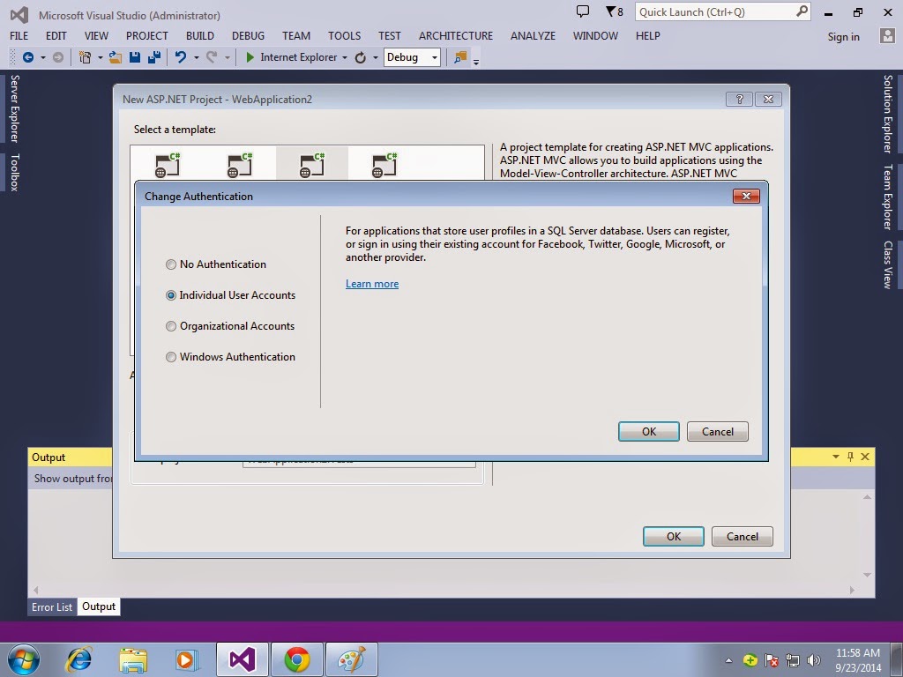Click the Visual Studio logo in title bar
Screen dimensions: 903x677
point(19,15)
